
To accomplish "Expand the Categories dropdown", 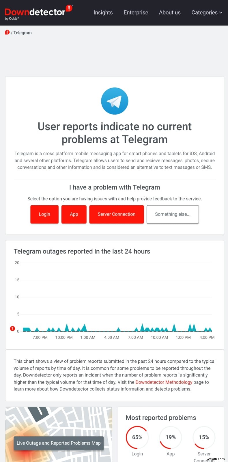I will tap(207, 12).
